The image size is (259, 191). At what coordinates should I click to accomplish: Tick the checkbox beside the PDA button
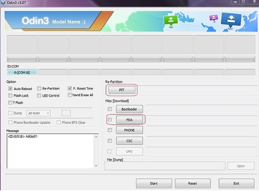(110, 119)
